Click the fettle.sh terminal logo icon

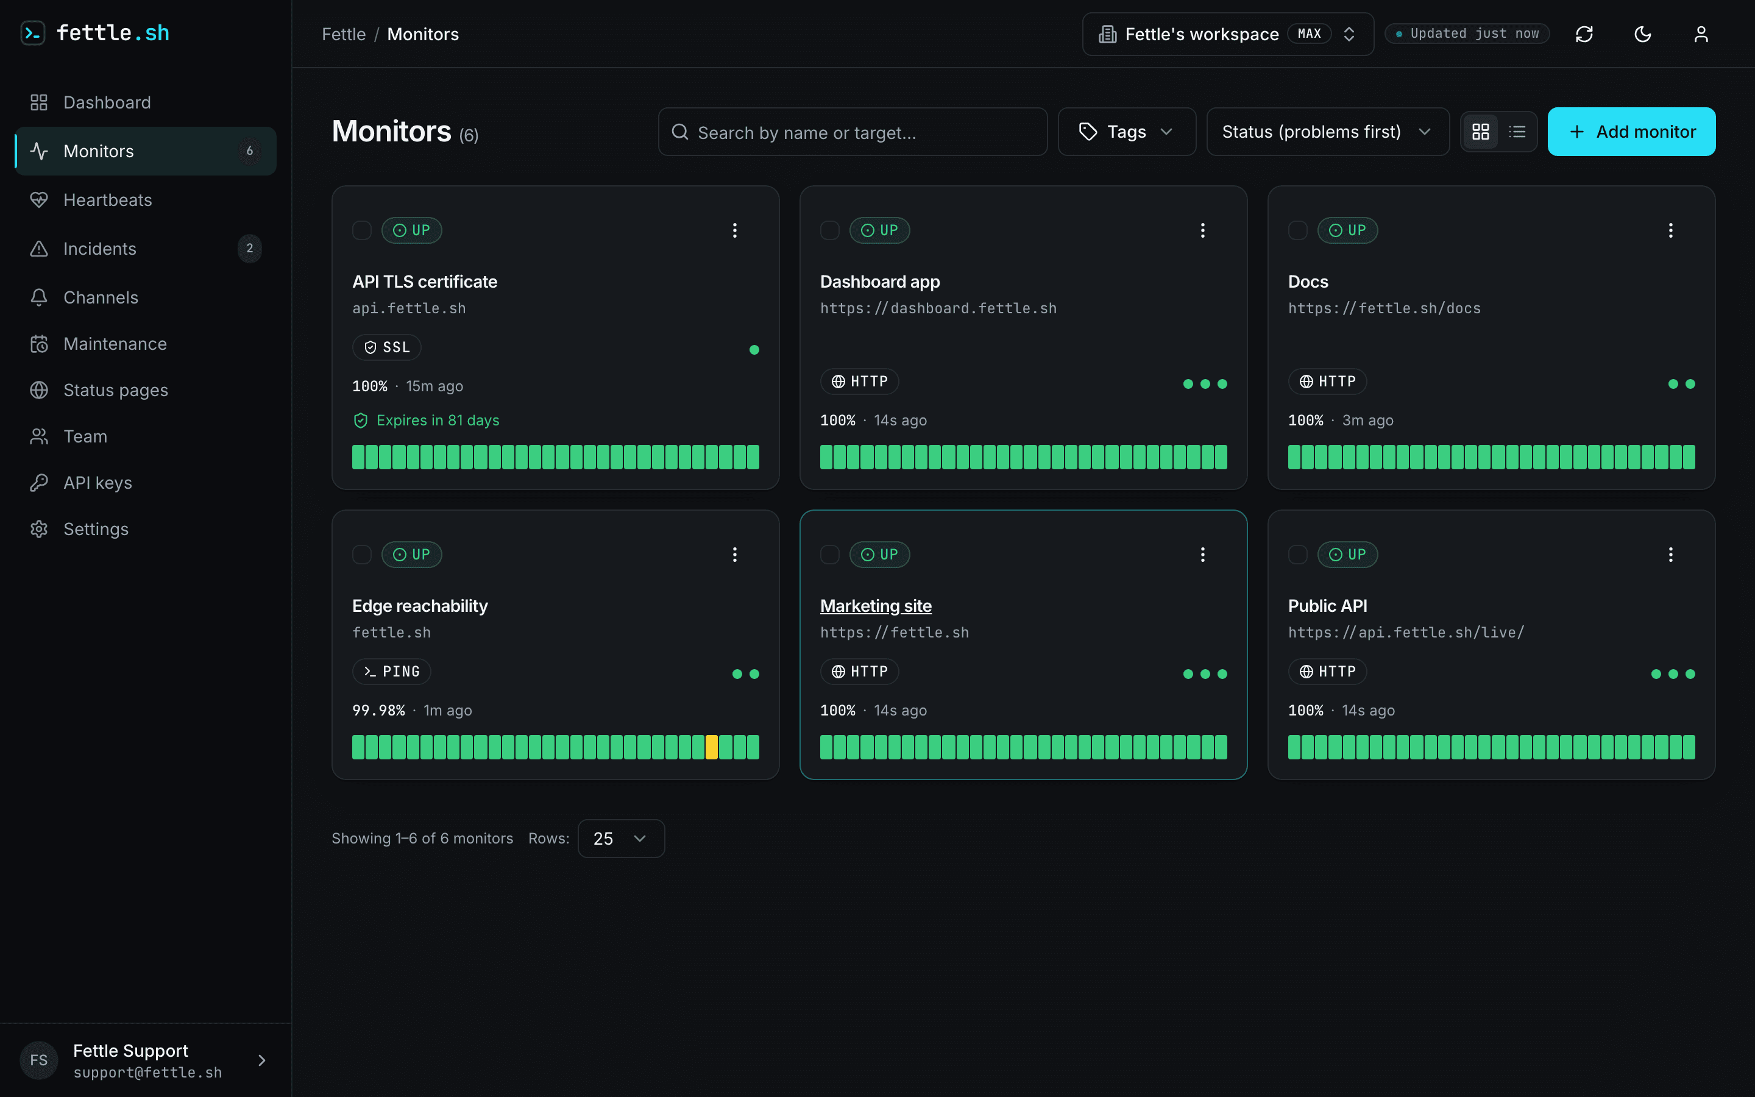[x=33, y=34]
